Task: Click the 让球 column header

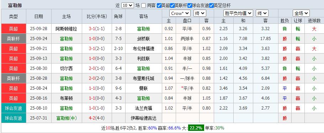Action: [x=298, y=21]
